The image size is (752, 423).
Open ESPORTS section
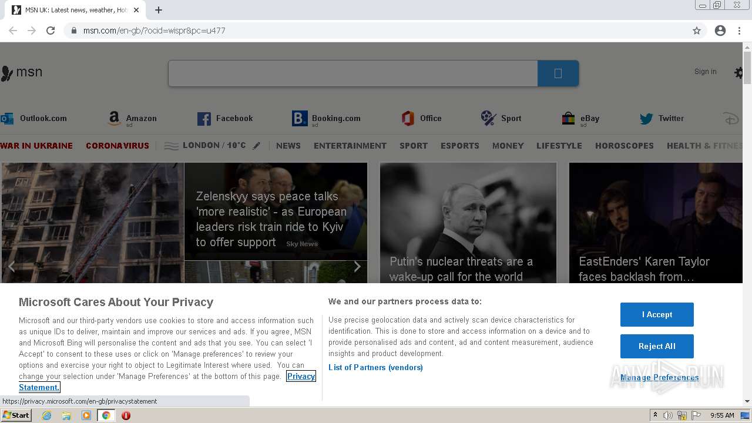460,146
